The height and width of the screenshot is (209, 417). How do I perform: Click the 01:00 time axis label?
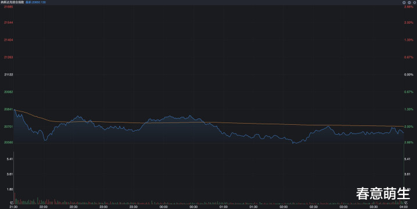click(224, 207)
